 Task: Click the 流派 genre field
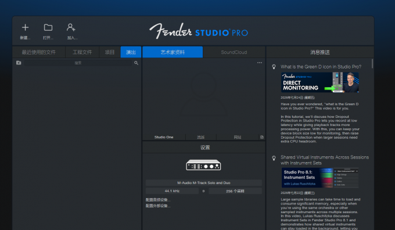coord(201,137)
